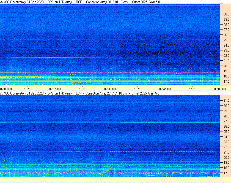231x183 pixels.
Task: Pick the 30.0 frequency label on LCP plot
Action: tap(227, 106)
